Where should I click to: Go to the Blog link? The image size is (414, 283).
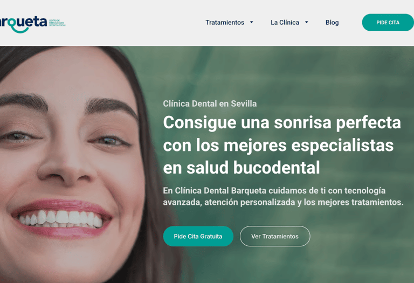(332, 23)
